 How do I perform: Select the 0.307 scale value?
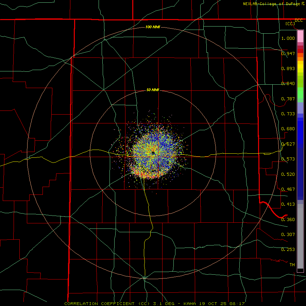pyautogui.click(x=288, y=234)
